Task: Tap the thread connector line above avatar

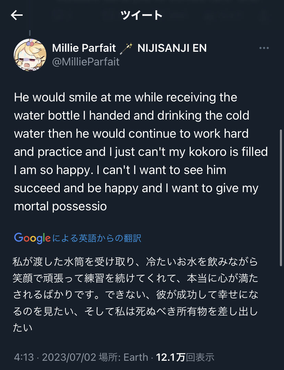Action: [30, 33]
